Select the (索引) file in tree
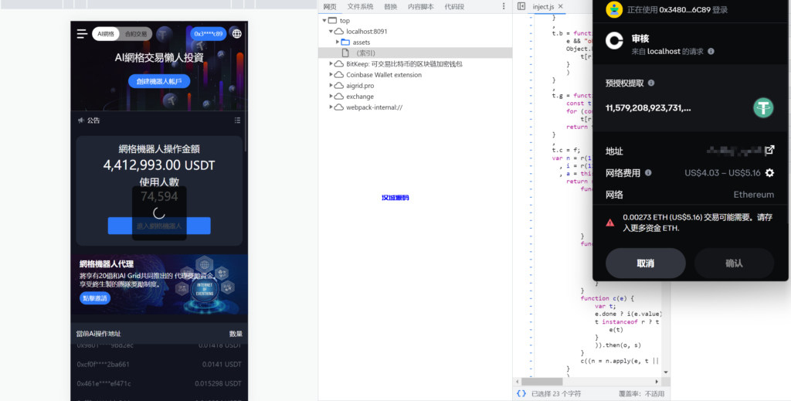The width and height of the screenshot is (791, 401). (365, 53)
